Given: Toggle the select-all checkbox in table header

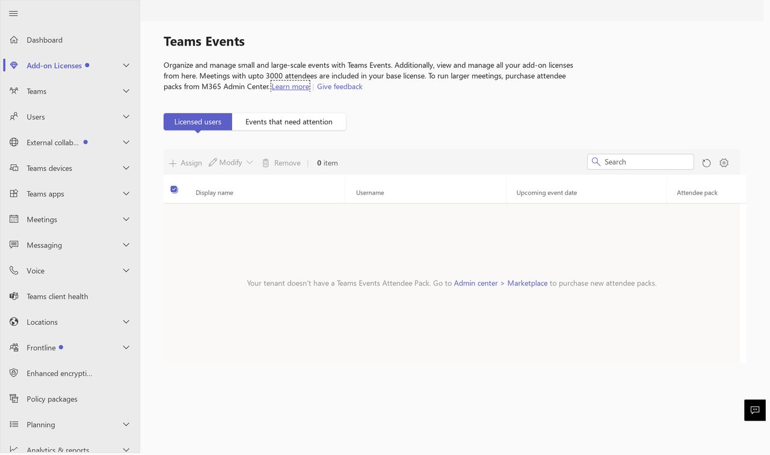Looking at the screenshot, I should click(174, 189).
